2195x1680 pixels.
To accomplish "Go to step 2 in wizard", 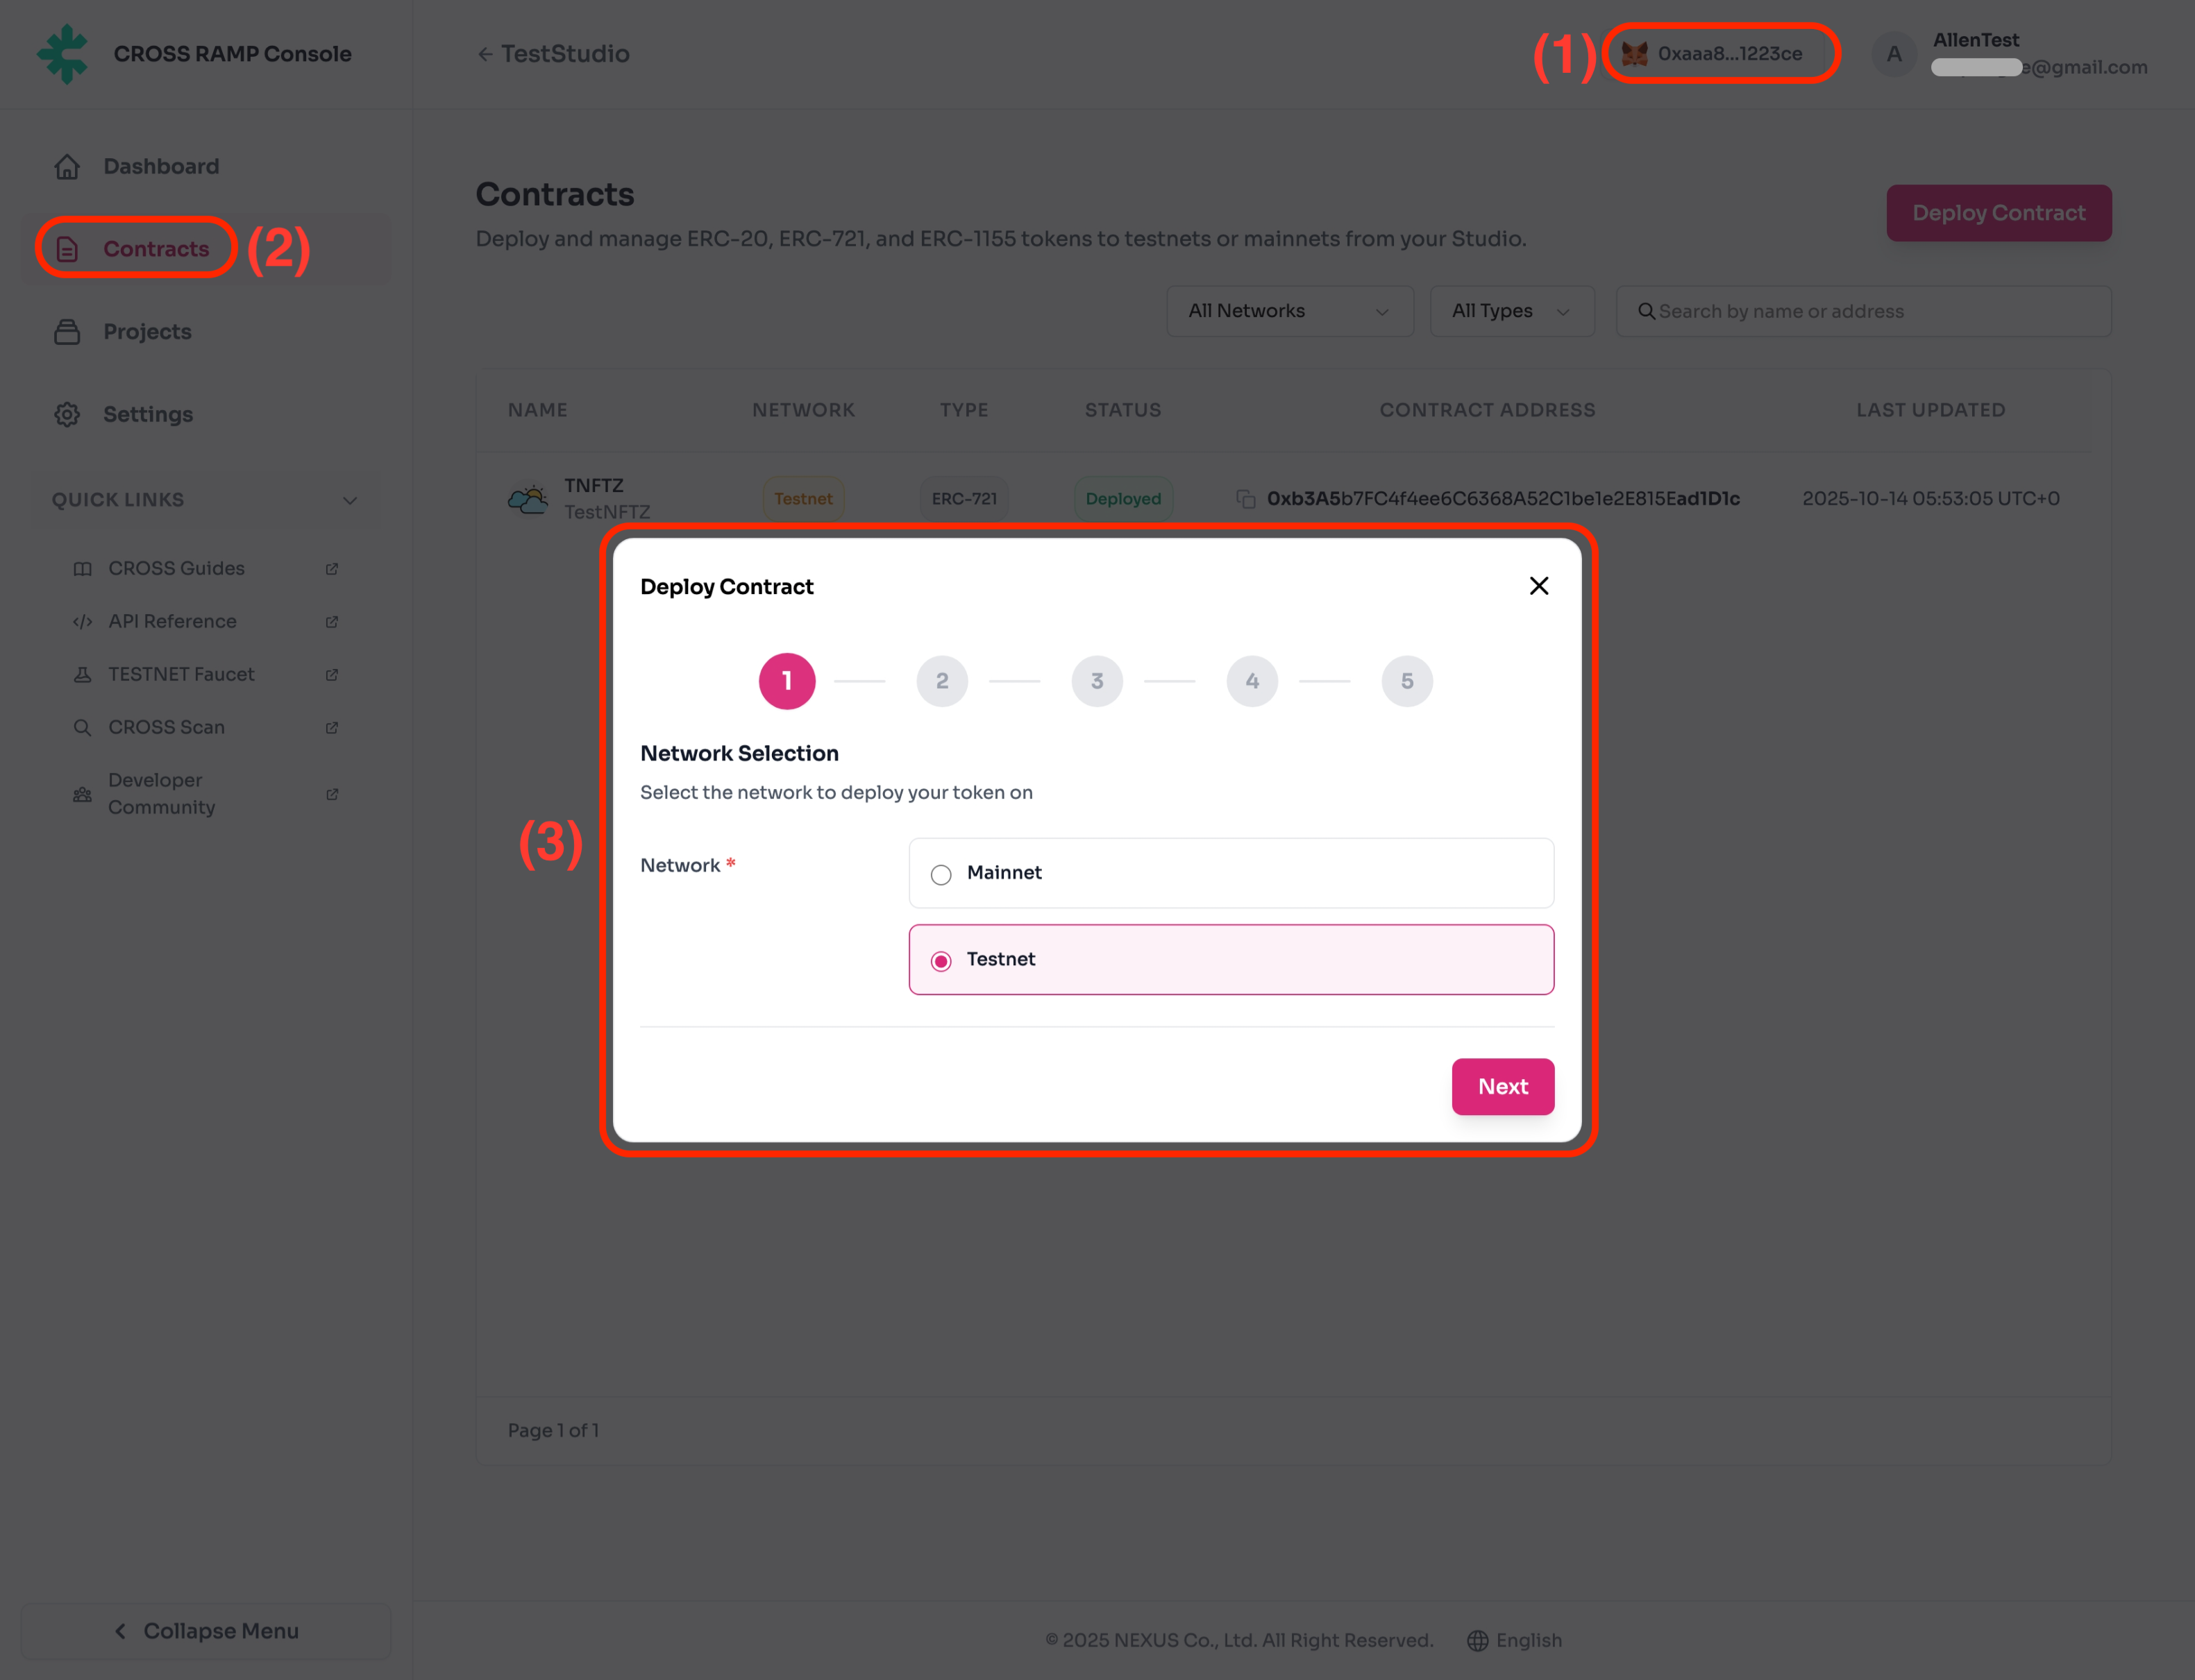I will [x=941, y=682].
